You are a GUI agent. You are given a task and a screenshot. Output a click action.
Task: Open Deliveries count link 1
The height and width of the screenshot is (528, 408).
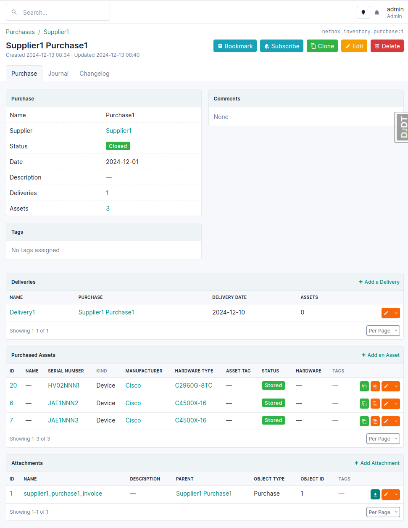[107, 193]
